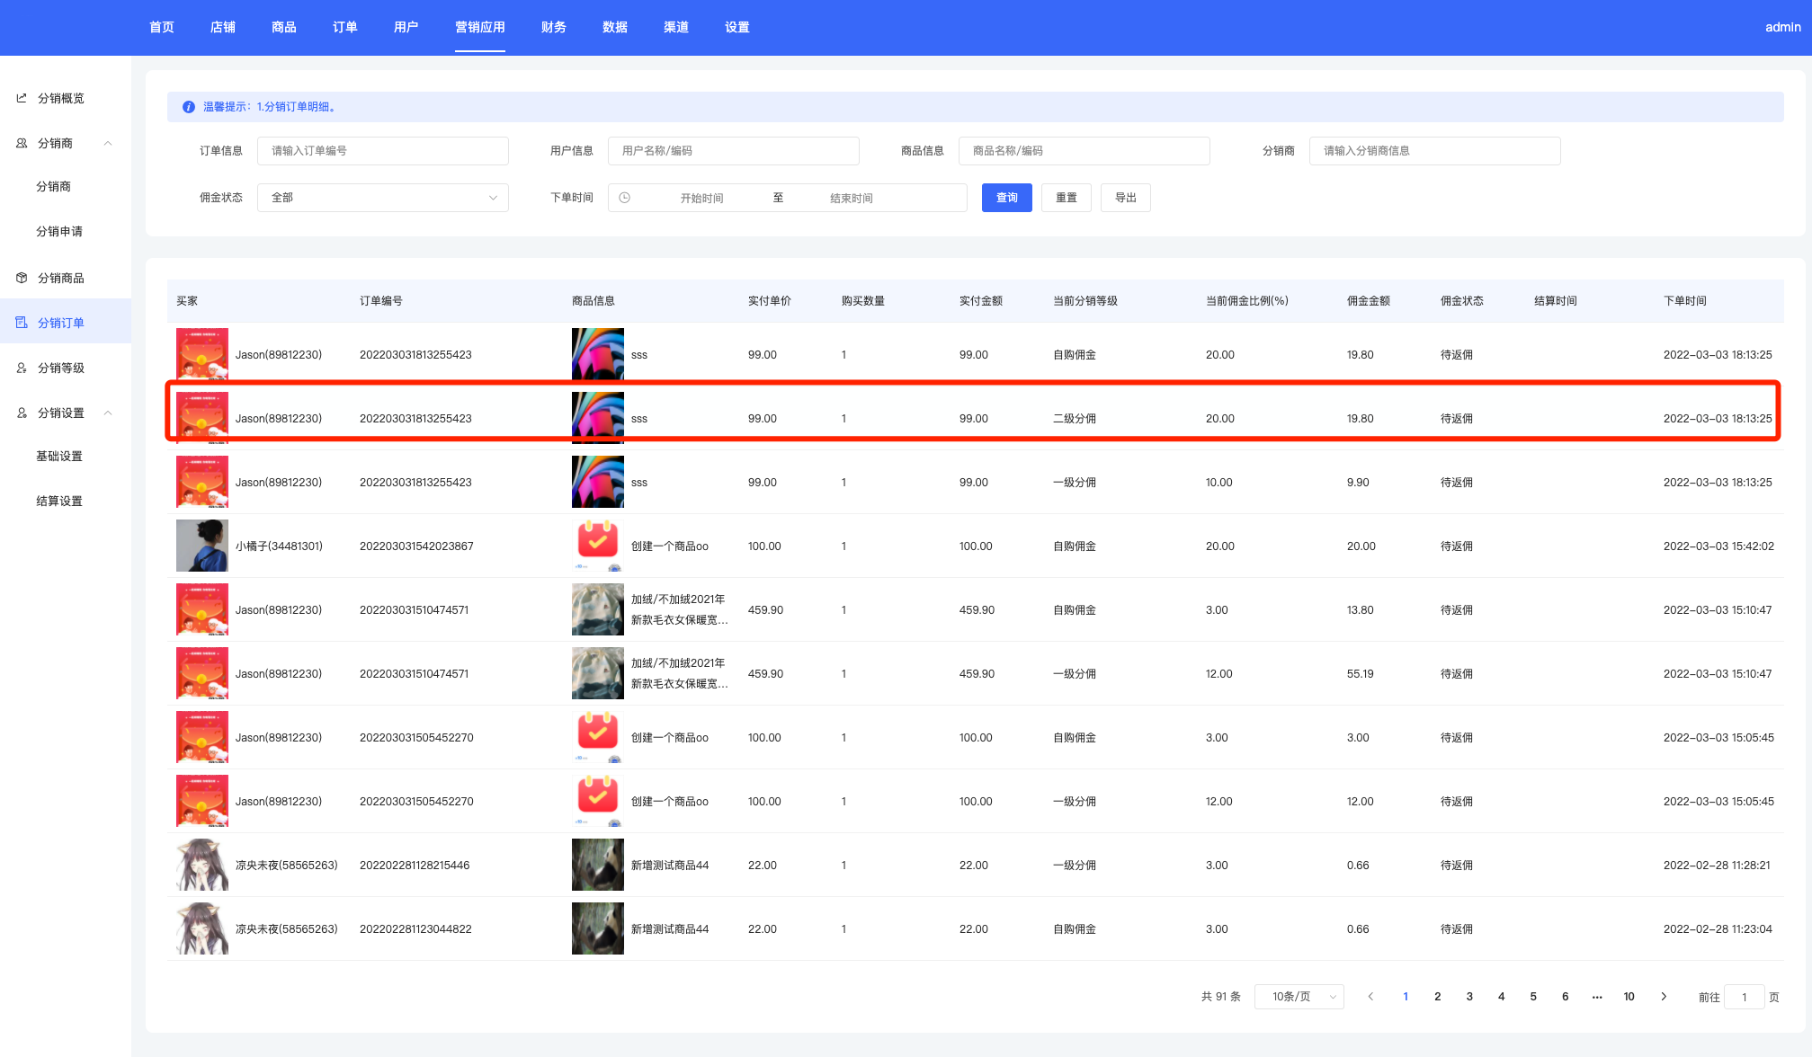Viewport: 1812px width, 1057px height.
Task: Open the 财务 top navigation tab
Action: (553, 27)
